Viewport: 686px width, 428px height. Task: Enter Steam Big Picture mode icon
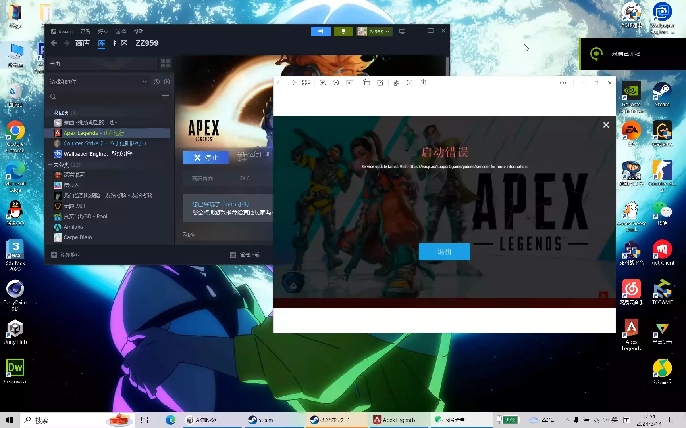[402, 32]
